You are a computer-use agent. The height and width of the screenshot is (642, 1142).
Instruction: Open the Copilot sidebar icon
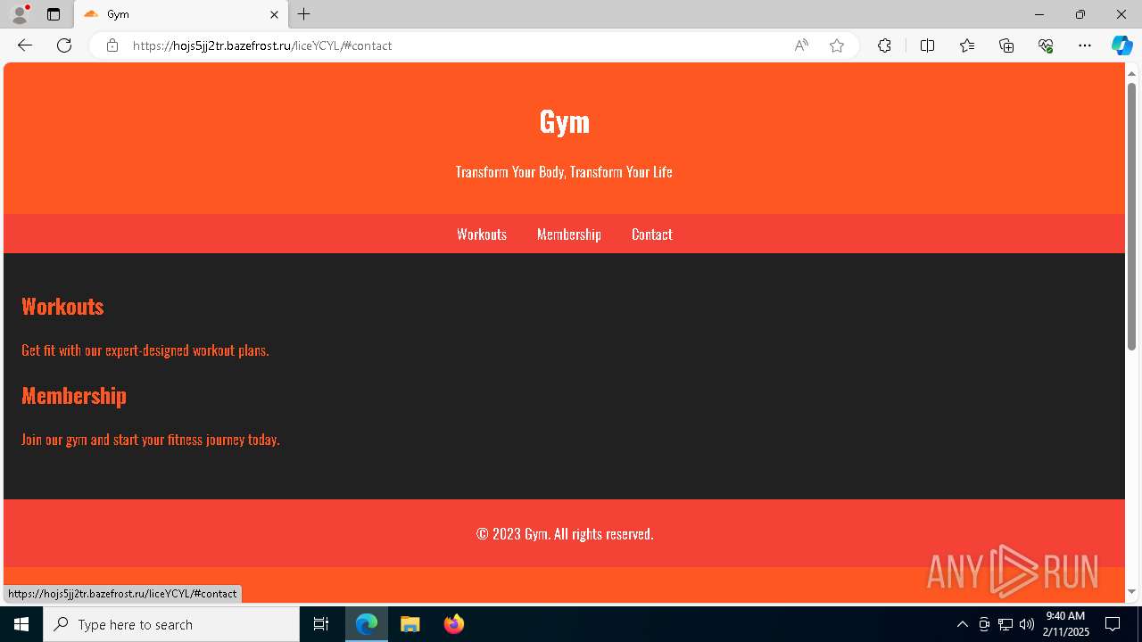click(1121, 45)
